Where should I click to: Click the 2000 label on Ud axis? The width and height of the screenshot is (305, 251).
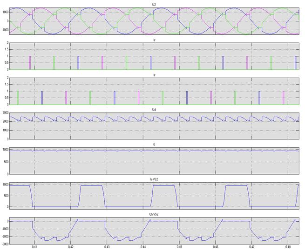6,121
